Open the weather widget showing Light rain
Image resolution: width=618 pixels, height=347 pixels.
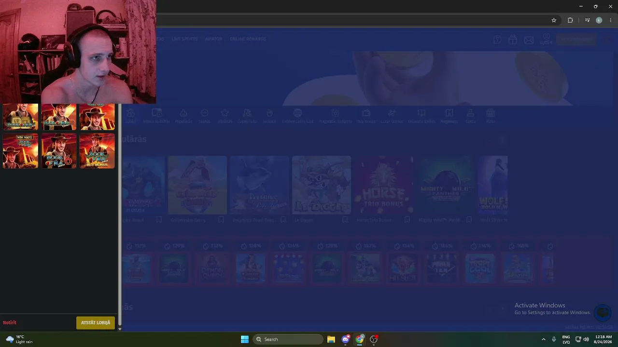(20, 339)
